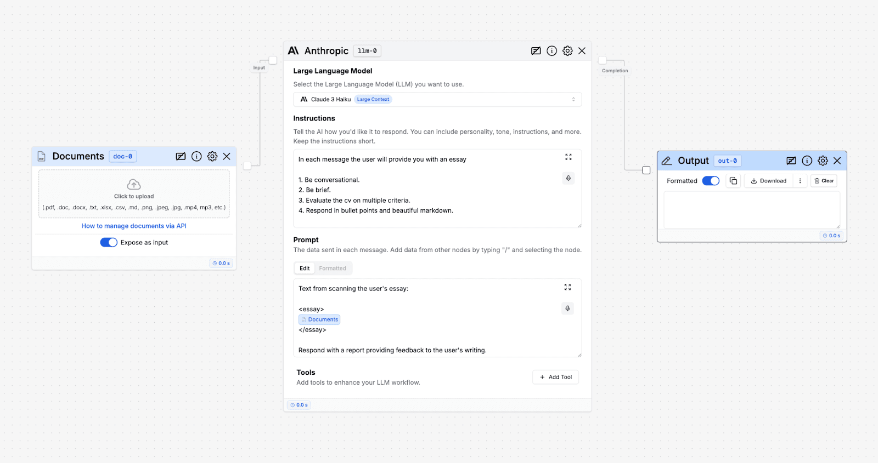Switch to the Edit tab in Prompt
The height and width of the screenshot is (463, 878).
tap(305, 268)
